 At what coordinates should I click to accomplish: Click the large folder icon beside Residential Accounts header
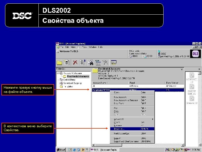pyautogui.click(x=95, y=71)
